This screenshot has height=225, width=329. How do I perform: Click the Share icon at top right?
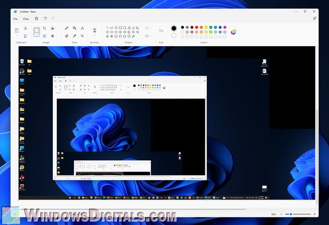click(314, 19)
